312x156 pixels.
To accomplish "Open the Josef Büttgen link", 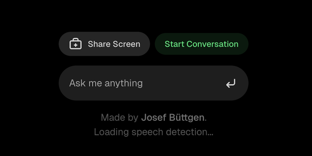I will pos(172,118).
